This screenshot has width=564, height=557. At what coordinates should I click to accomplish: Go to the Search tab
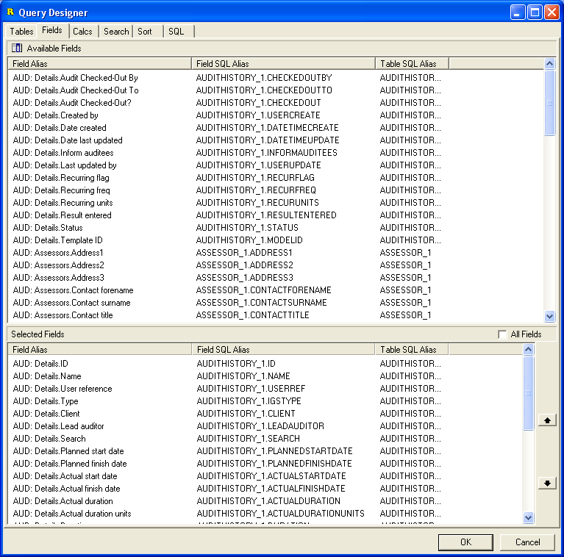pyautogui.click(x=116, y=32)
